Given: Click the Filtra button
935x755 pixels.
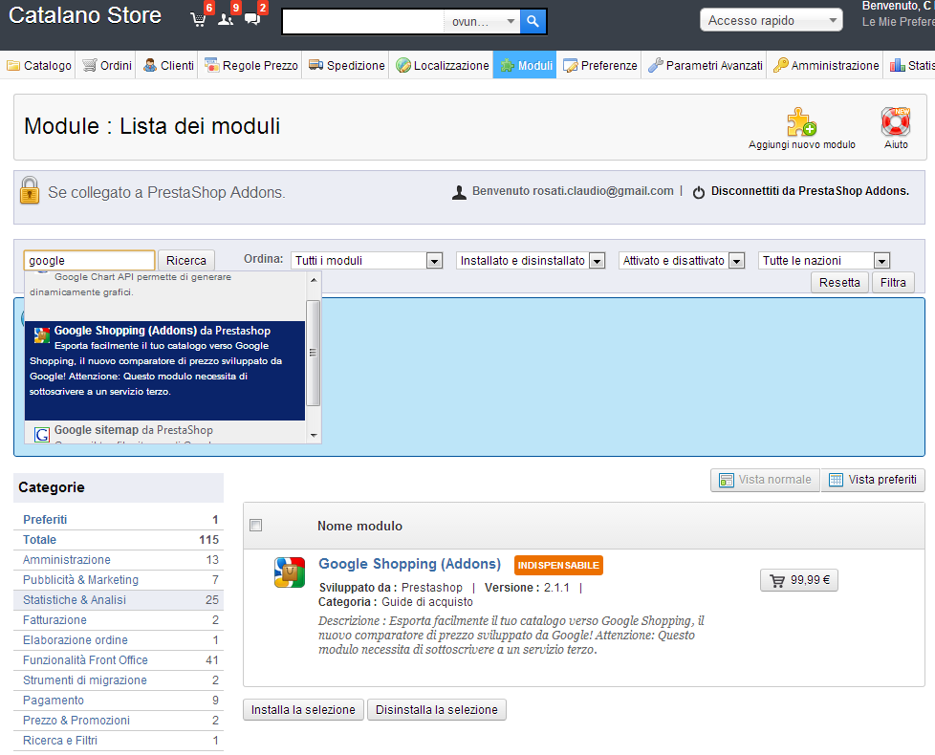Looking at the screenshot, I should pos(893,283).
